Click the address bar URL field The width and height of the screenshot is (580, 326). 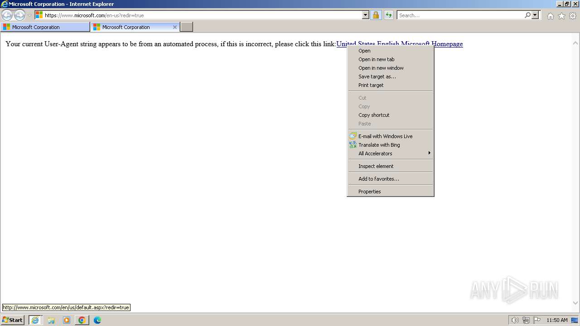click(203, 15)
